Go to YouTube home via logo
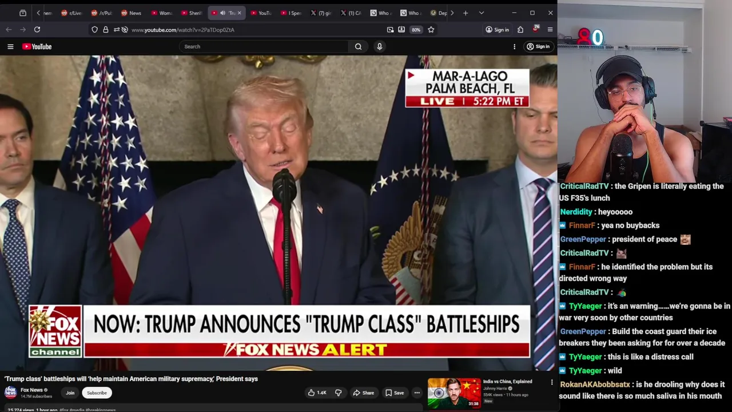Screen dimensions: 732x412 (x=37, y=47)
